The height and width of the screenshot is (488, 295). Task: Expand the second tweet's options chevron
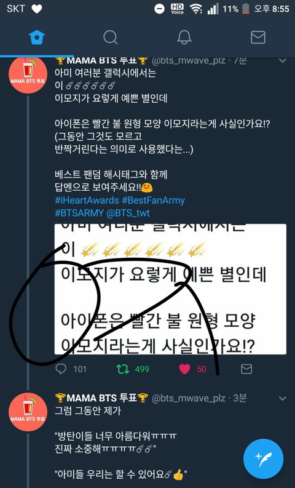click(x=283, y=398)
